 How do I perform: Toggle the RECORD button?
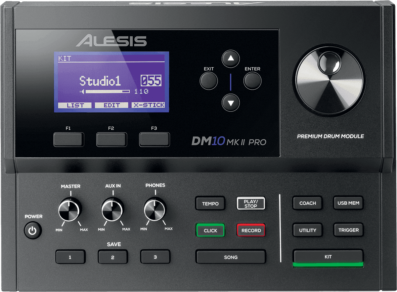pyautogui.click(x=251, y=230)
